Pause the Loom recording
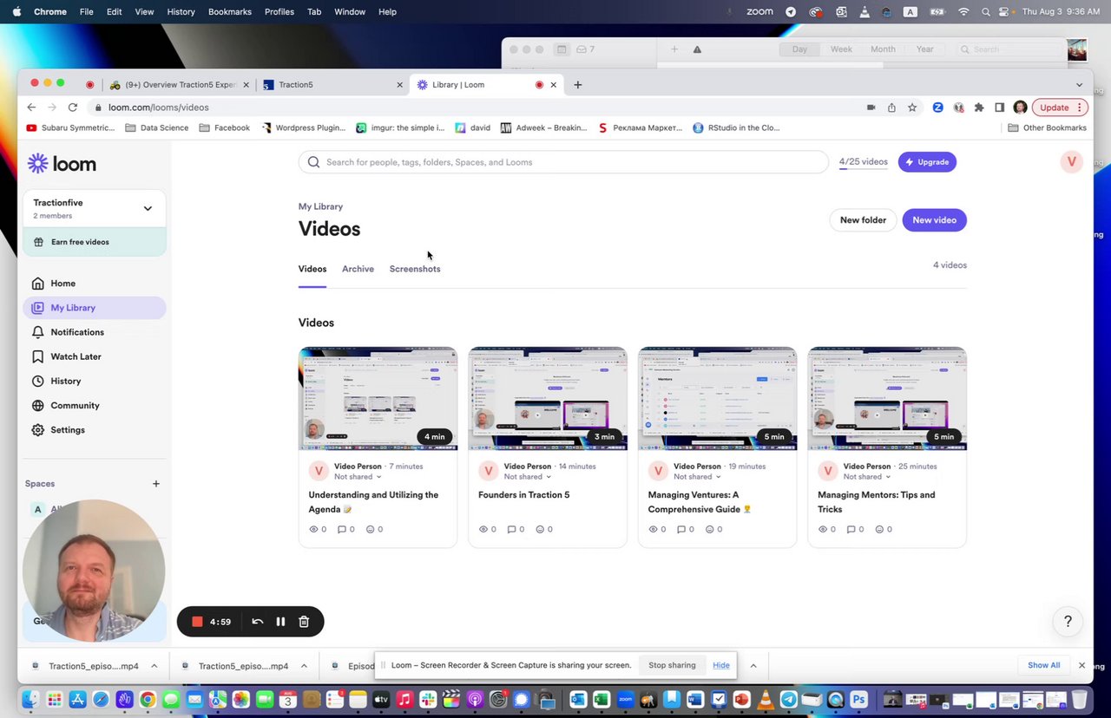This screenshot has height=718, width=1111. pos(280,622)
